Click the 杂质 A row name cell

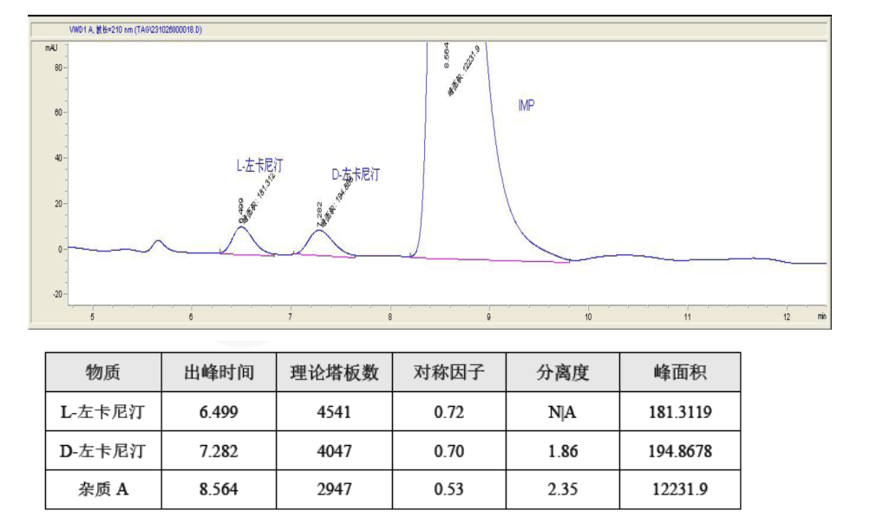[x=103, y=489]
